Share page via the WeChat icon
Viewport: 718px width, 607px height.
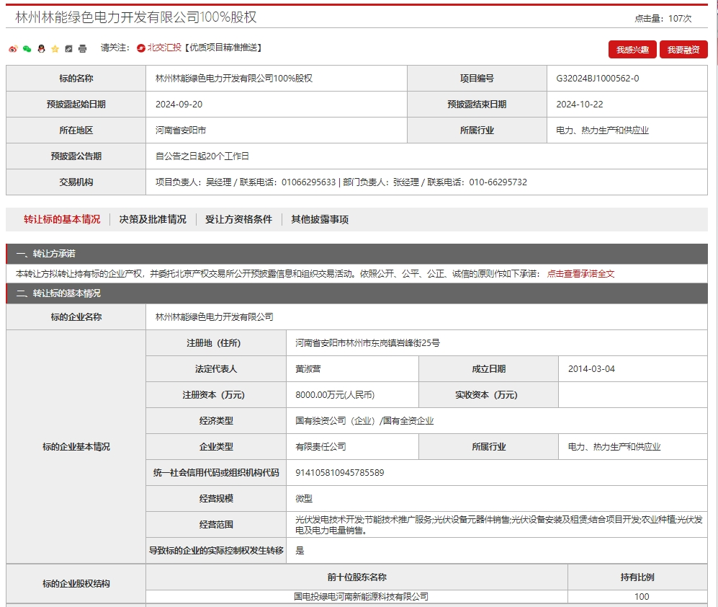click(27, 49)
